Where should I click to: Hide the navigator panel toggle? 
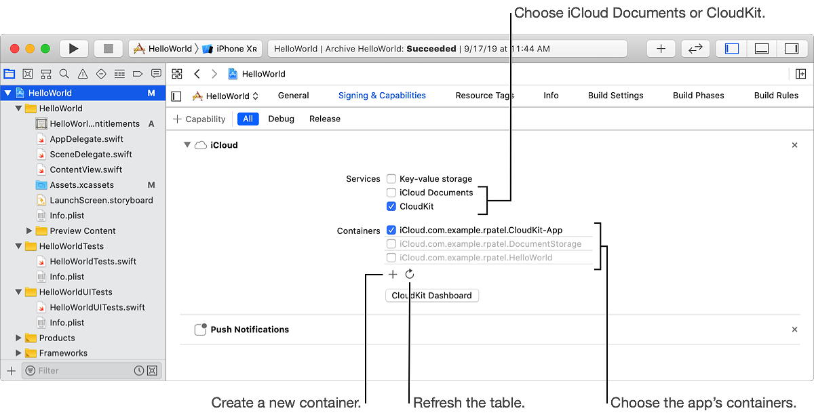pyautogui.click(x=732, y=49)
